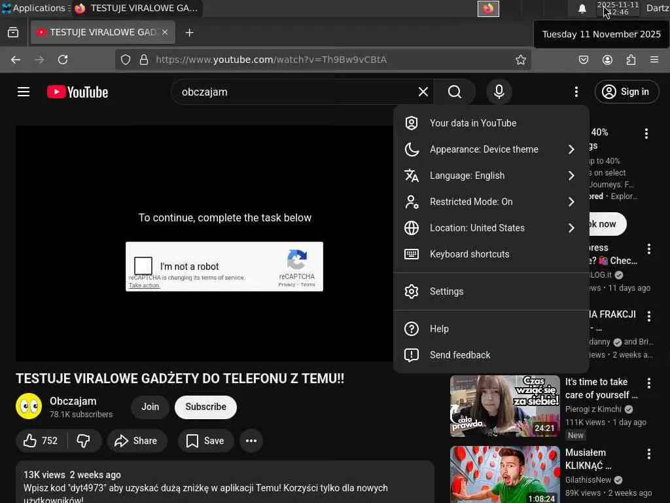Click the Sign in button
This screenshot has width=670, height=503.
626,92
